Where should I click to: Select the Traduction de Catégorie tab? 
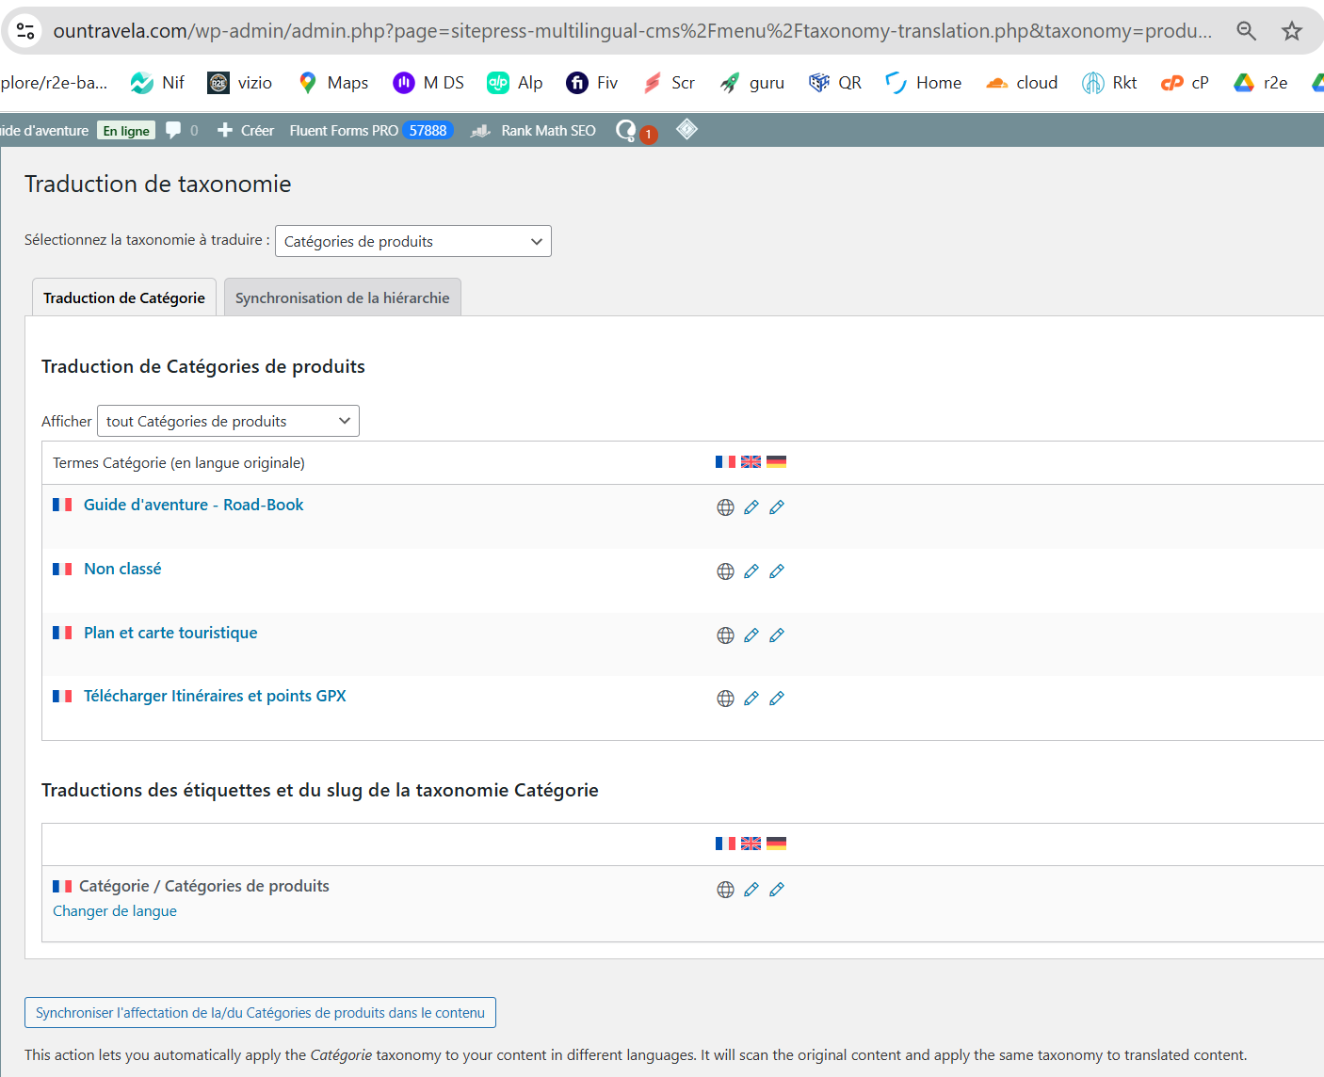(124, 297)
